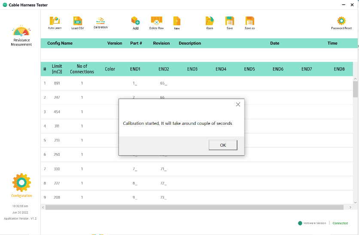
Task: Click the END2 column header
Action: click(x=164, y=69)
